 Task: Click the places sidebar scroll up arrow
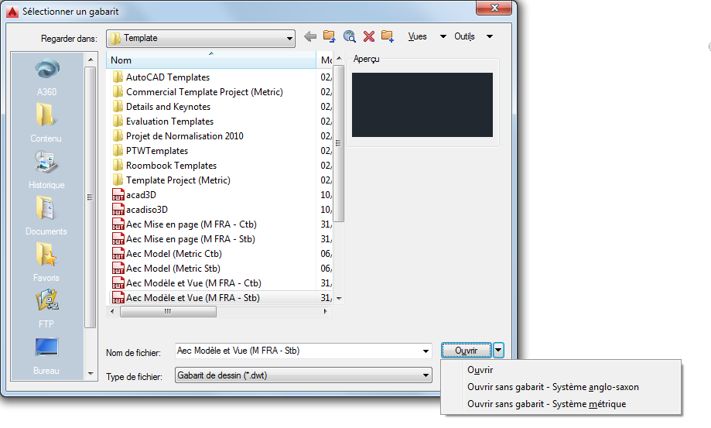pyautogui.click(x=91, y=60)
